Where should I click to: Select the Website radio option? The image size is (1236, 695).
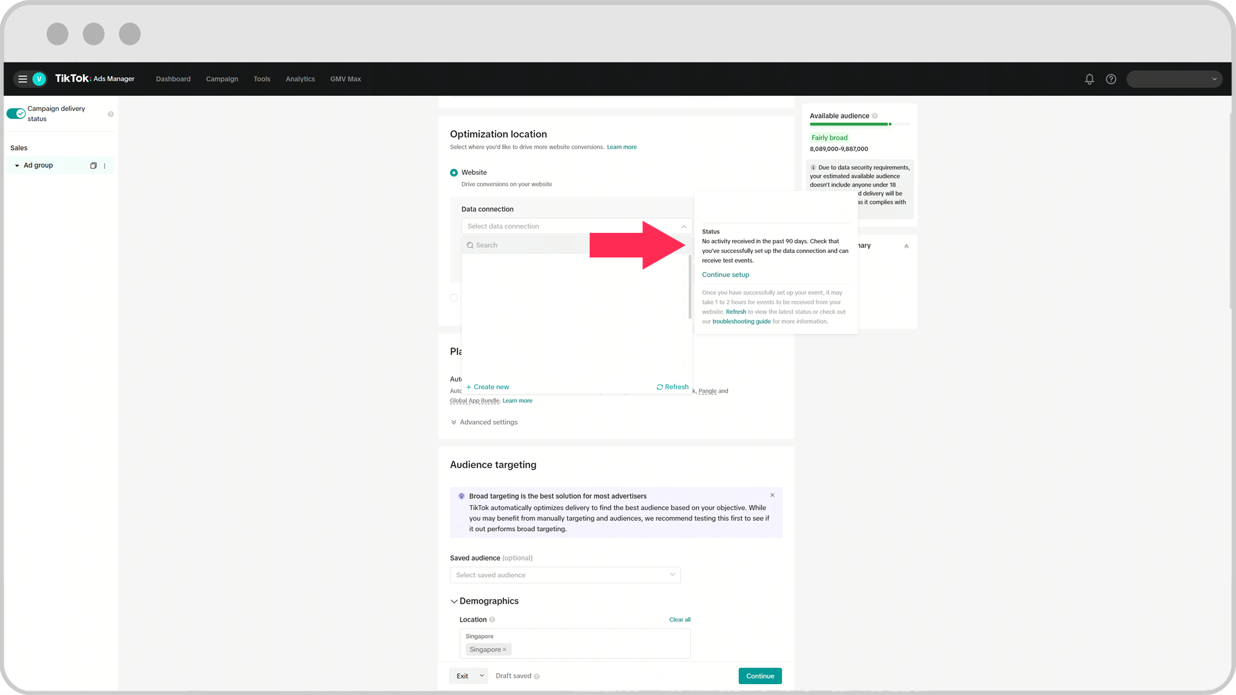[x=454, y=172]
